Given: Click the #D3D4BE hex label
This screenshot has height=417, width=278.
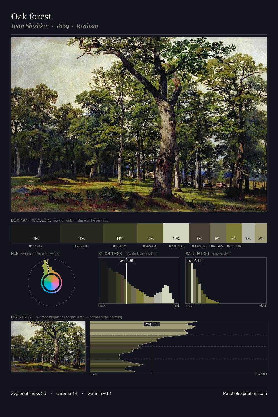Looking at the screenshot, I should coord(176,246).
